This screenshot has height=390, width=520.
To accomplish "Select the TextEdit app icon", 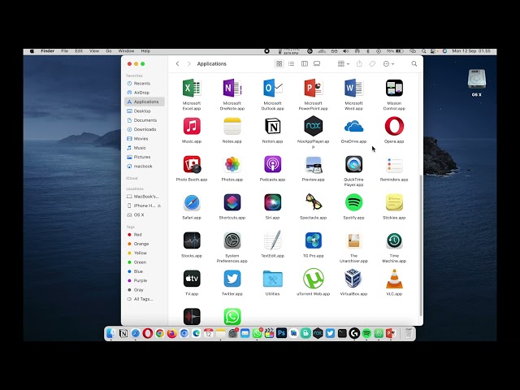I will (273, 240).
